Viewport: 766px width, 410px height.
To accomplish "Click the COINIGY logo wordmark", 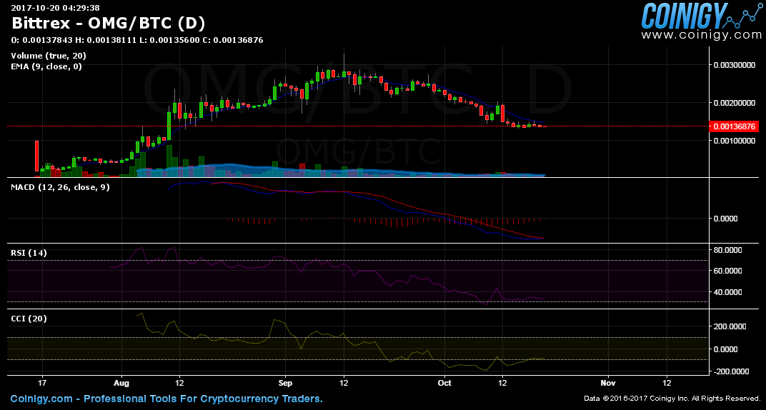I will click(x=684, y=16).
